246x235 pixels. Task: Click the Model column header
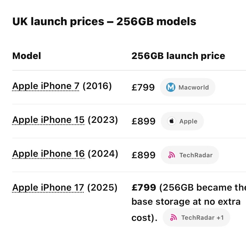click(27, 56)
